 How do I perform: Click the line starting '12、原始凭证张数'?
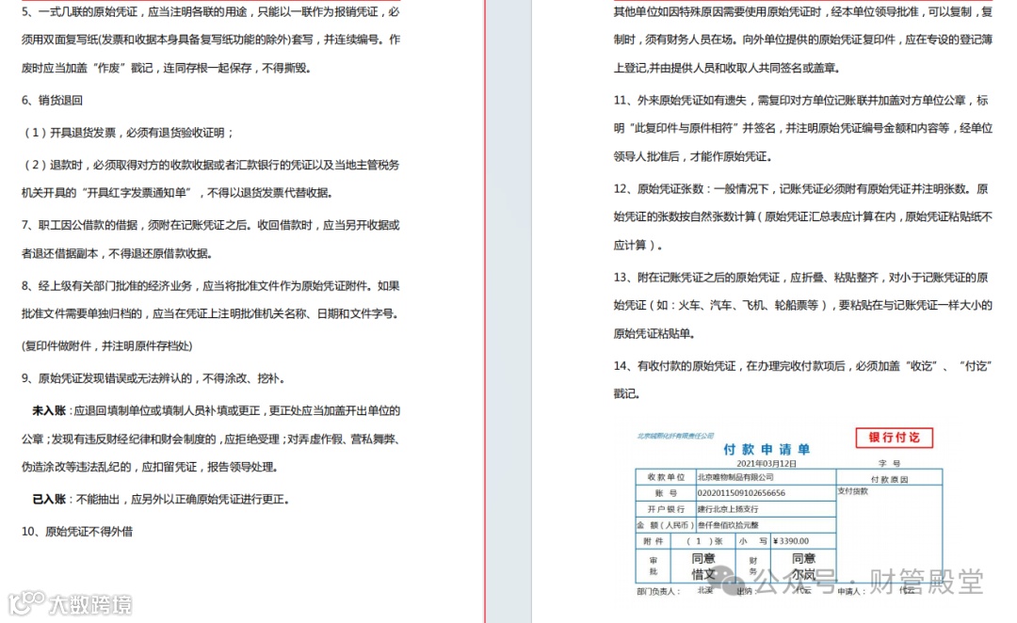point(801,189)
